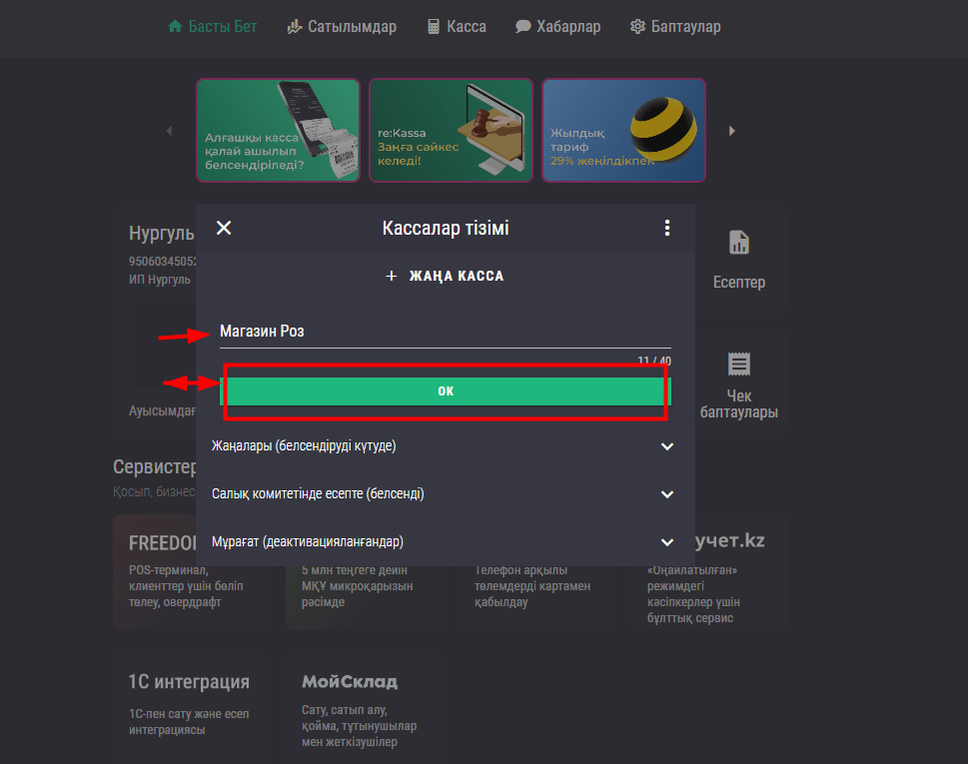Open the 1C интеграция service card
This screenshot has height=764, width=968.
click(191, 708)
